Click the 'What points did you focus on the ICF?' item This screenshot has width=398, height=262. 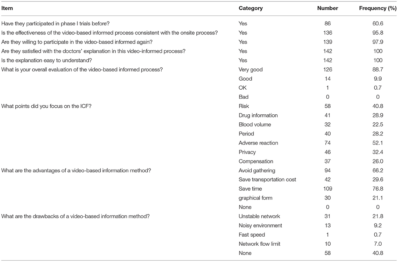(46, 106)
